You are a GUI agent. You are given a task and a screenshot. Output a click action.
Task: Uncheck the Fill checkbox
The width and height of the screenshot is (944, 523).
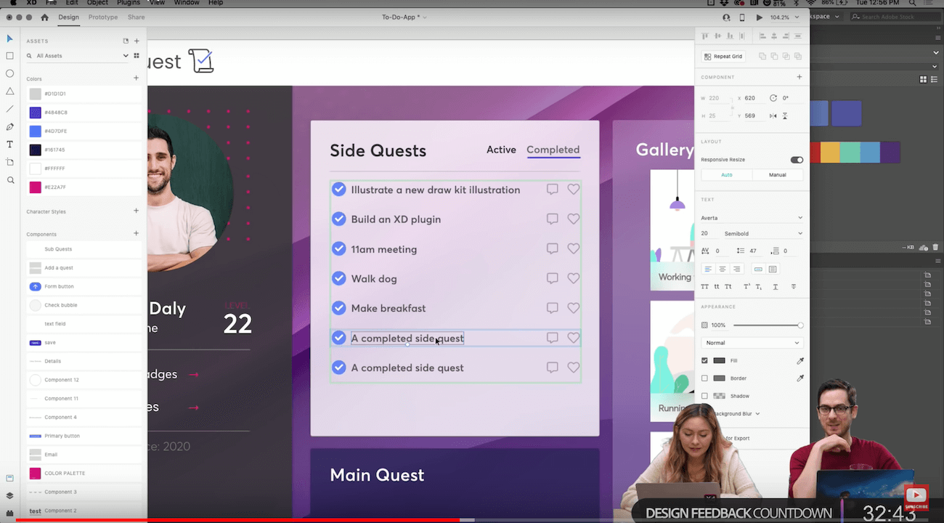point(704,360)
